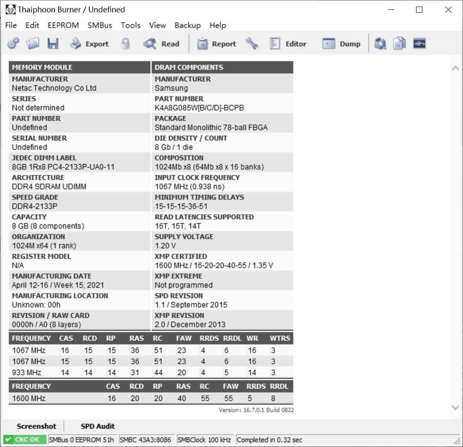Switch to the Dump view
This screenshot has height=447, width=463.
click(342, 44)
